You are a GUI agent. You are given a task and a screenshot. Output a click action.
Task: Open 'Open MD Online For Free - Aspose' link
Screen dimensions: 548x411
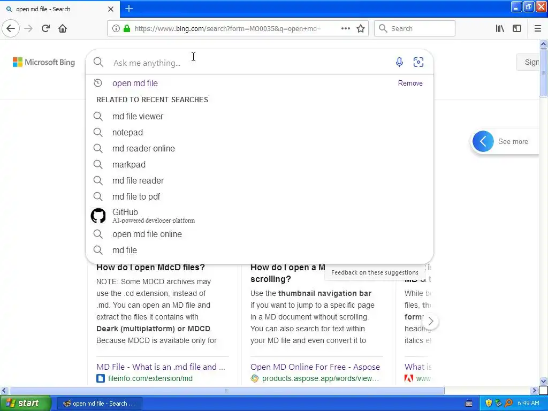click(x=315, y=367)
